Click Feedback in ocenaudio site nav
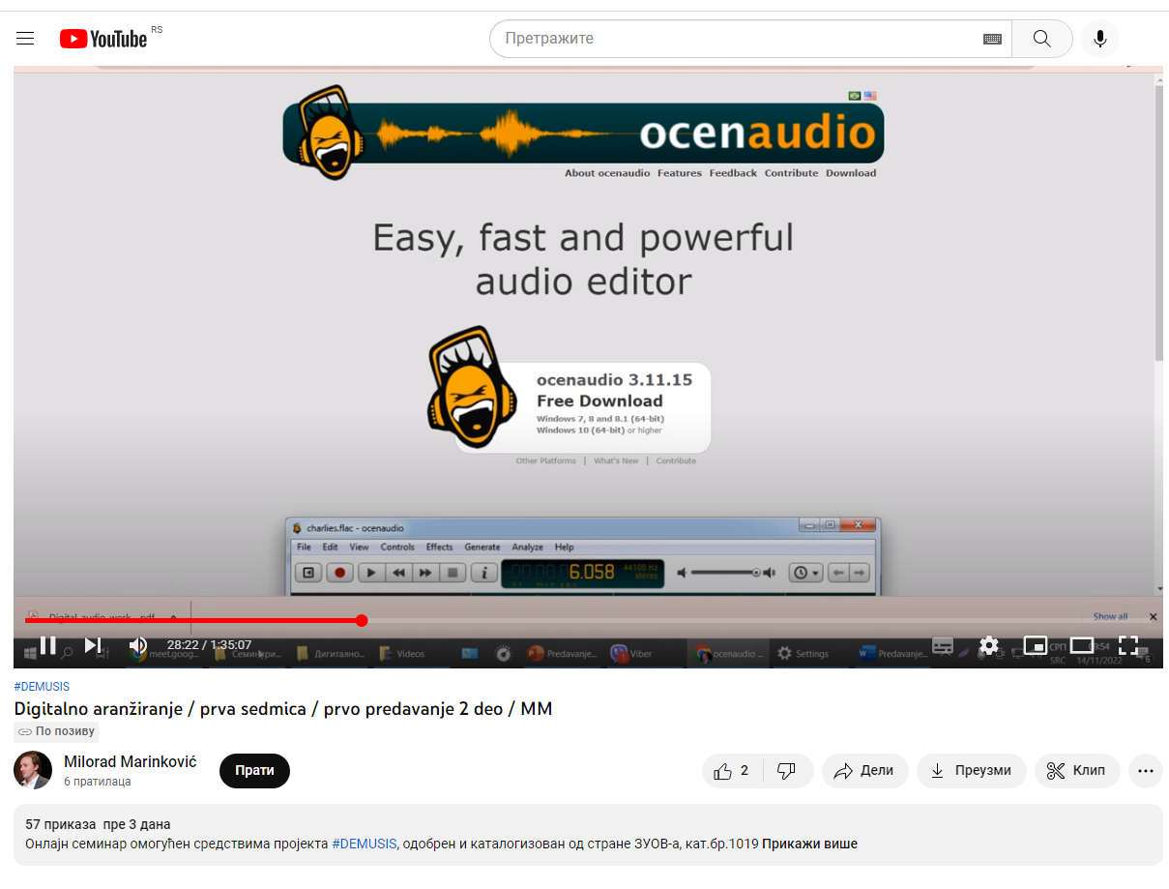Image resolution: width=1169 pixels, height=889 pixels. (733, 173)
